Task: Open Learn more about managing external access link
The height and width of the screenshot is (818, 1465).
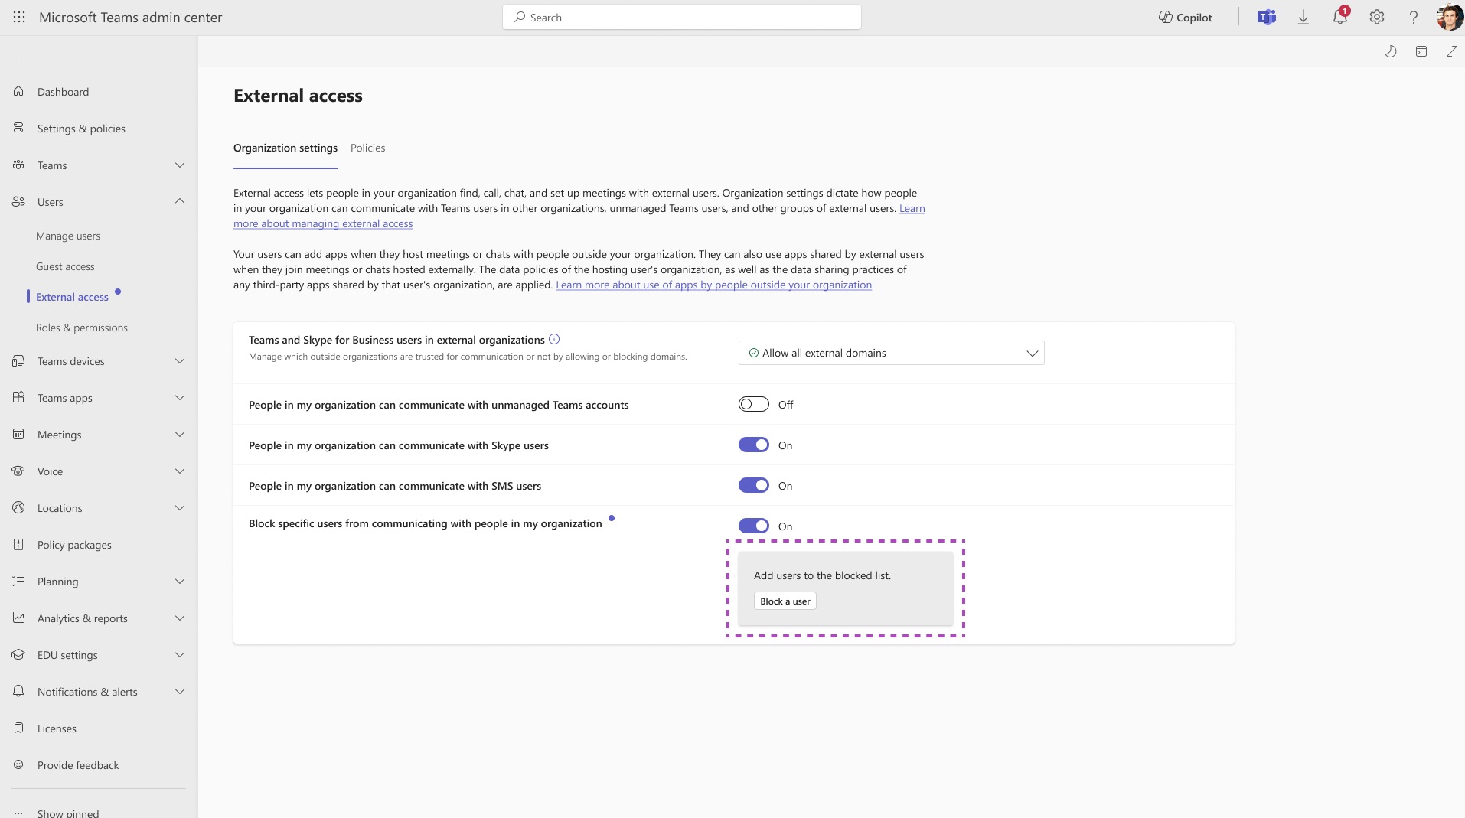Action: [323, 223]
